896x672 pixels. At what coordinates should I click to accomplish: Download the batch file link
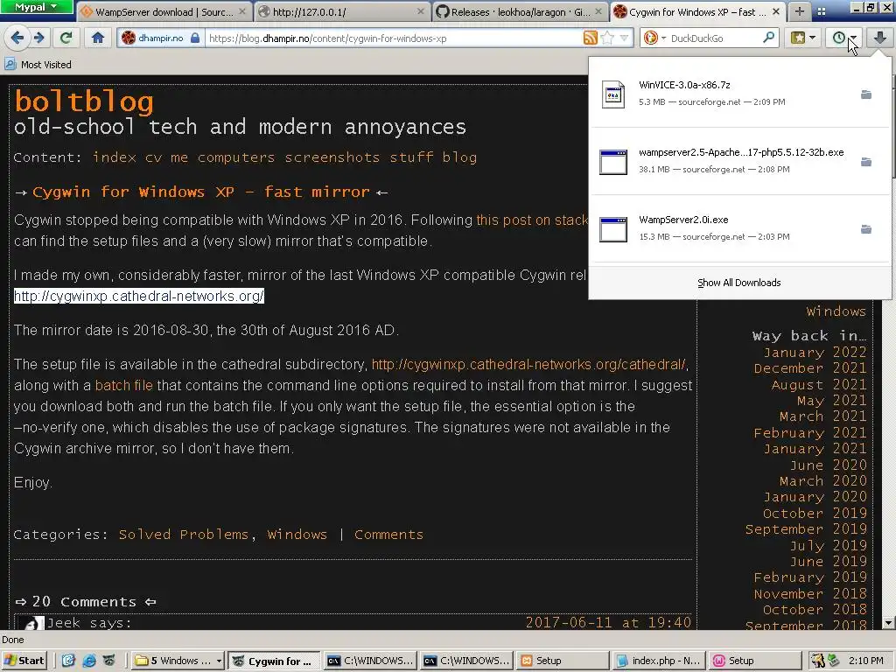(x=124, y=386)
